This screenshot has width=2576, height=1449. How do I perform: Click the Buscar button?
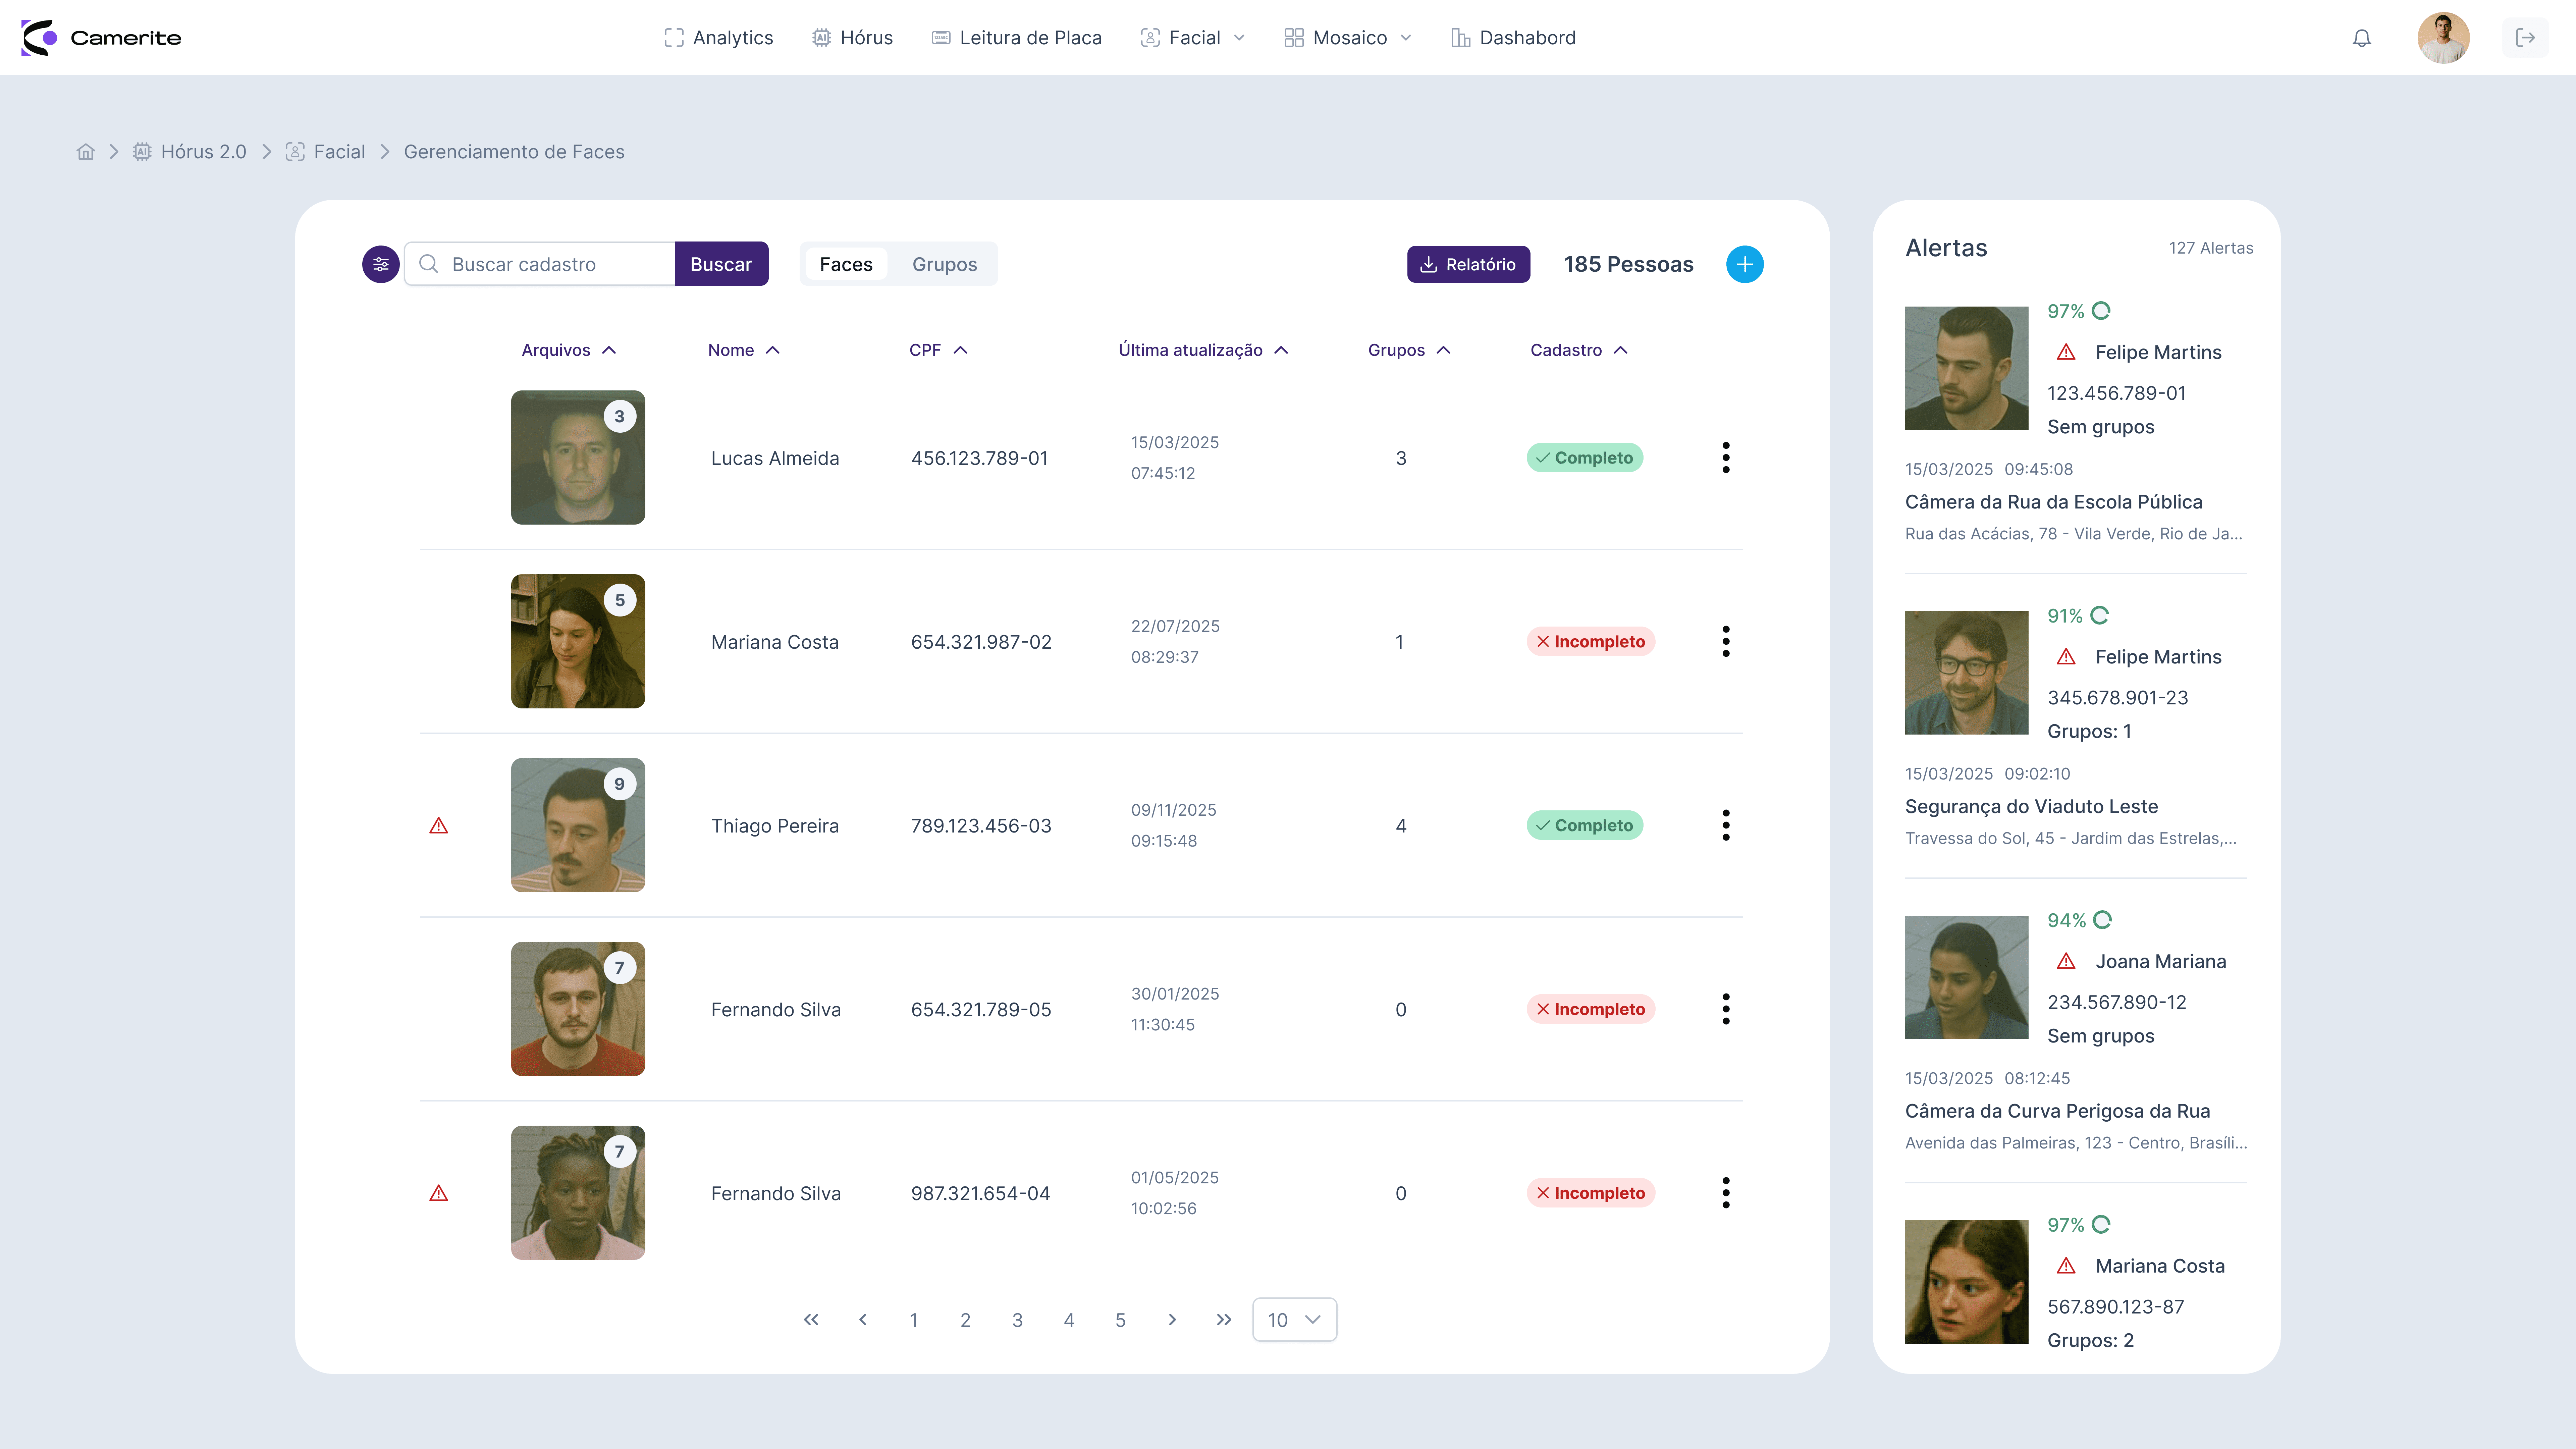[721, 264]
